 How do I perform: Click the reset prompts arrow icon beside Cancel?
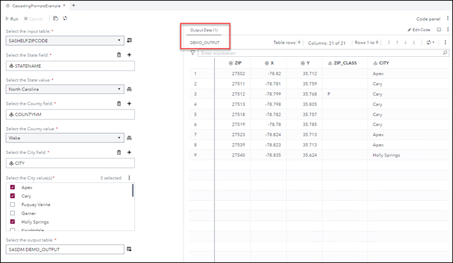[x=56, y=19]
